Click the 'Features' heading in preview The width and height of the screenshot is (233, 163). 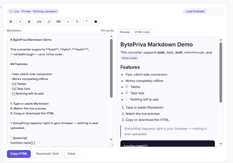(x=130, y=67)
